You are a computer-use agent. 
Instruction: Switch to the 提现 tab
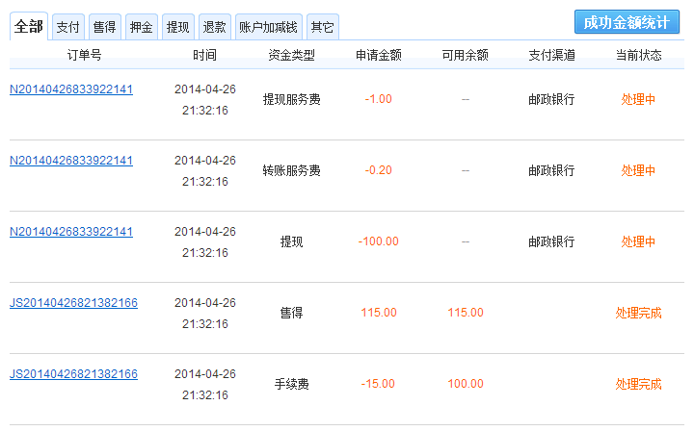pos(177,27)
